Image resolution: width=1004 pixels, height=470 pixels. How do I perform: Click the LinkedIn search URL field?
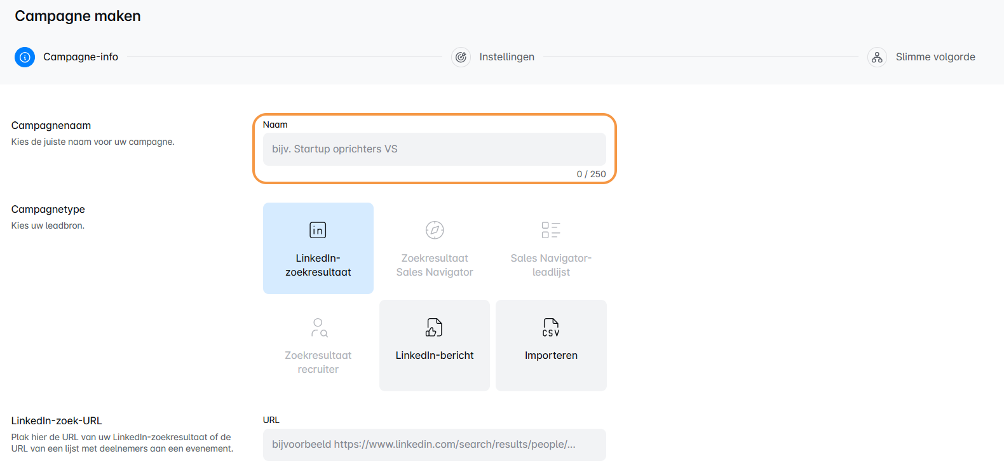click(434, 445)
